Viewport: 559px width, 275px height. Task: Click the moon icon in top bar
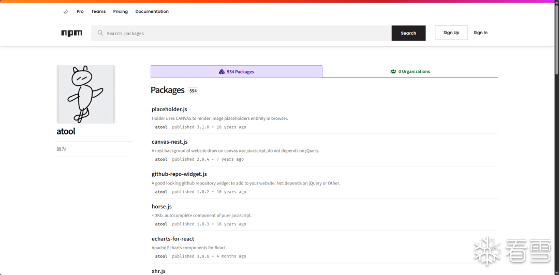[x=65, y=11]
